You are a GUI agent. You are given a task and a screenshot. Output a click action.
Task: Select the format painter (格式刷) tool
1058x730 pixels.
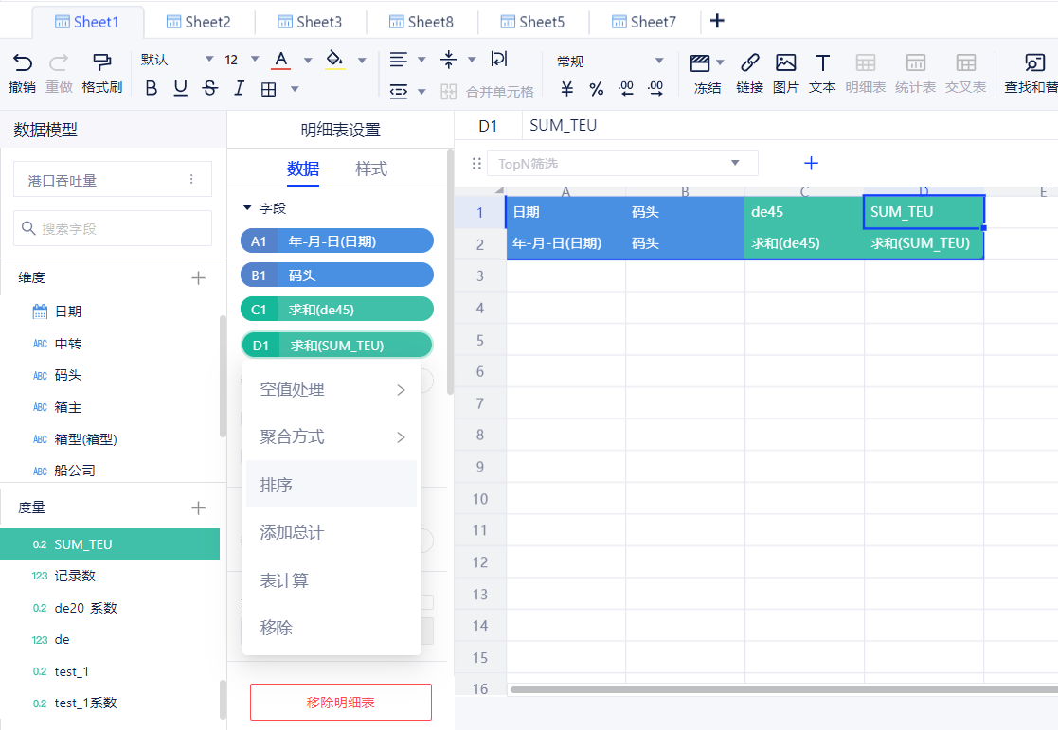click(101, 62)
